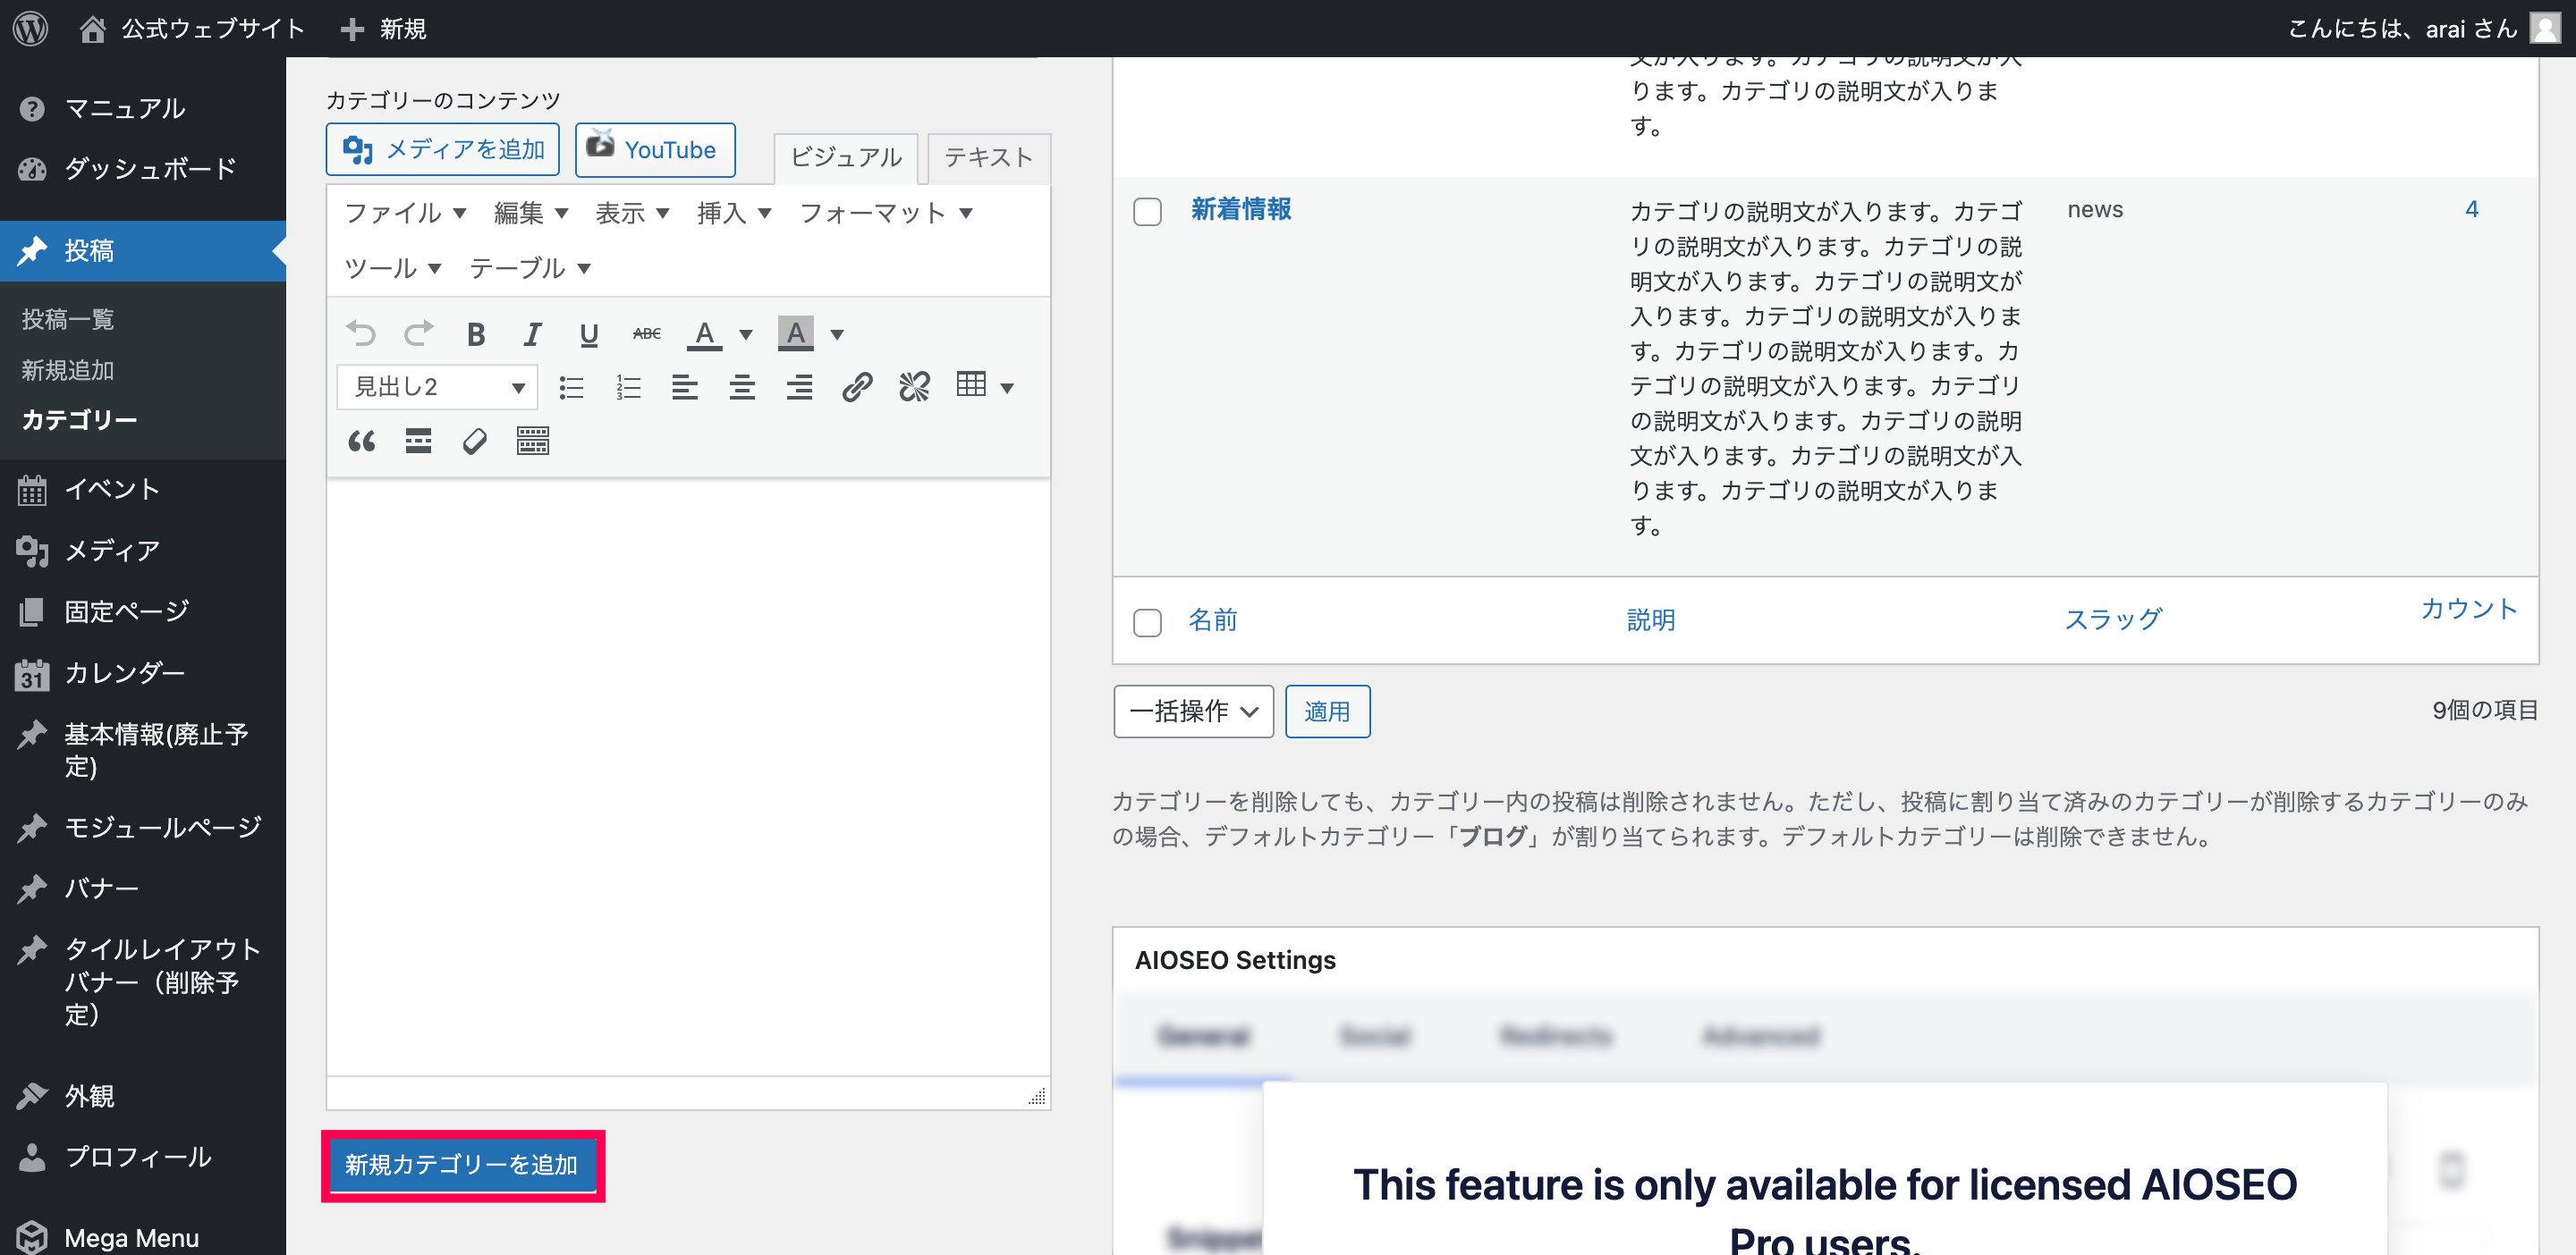
Task: Click the eraser clear formatting icon
Action: 475,441
